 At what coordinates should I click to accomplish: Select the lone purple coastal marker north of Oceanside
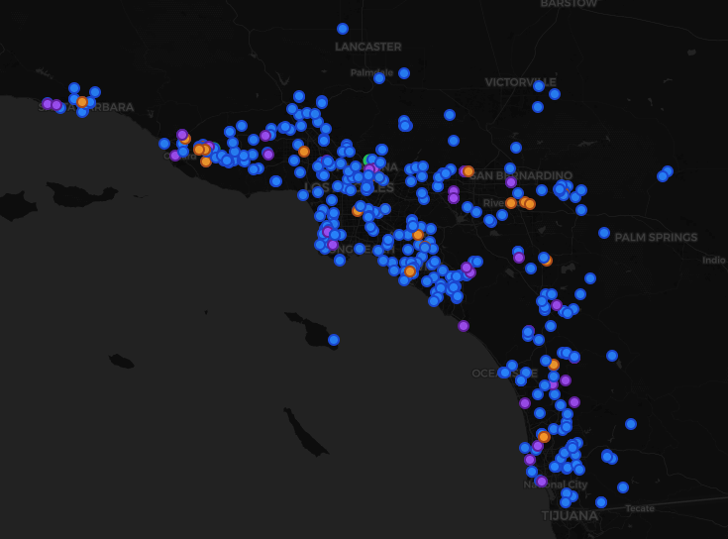pyautogui.click(x=464, y=326)
